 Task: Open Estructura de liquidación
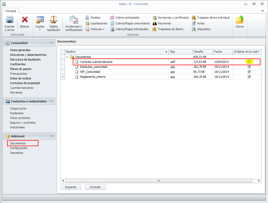pos(25,59)
